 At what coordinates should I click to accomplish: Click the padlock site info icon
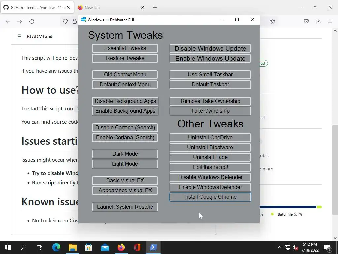click(75, 21)
